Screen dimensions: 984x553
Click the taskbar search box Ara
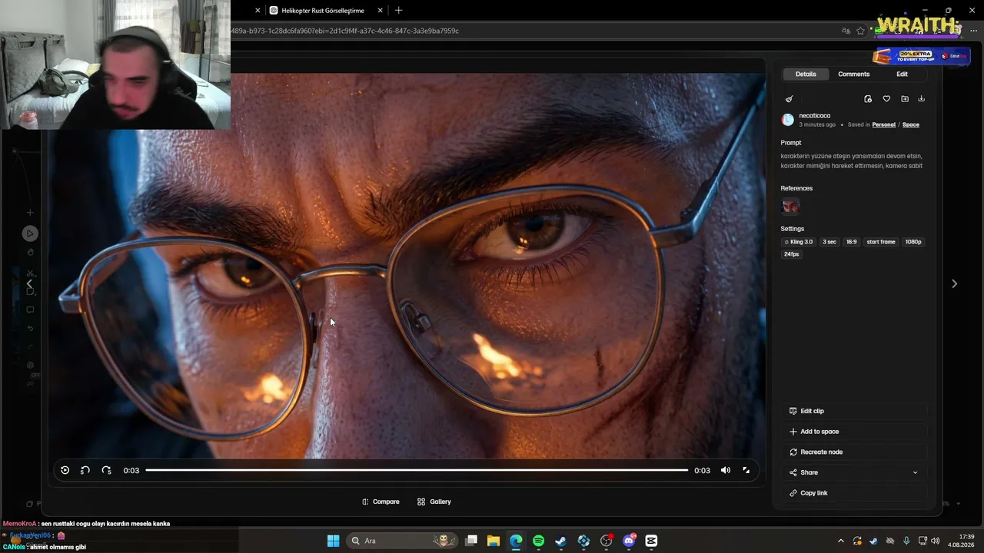[x=403, y=541]
